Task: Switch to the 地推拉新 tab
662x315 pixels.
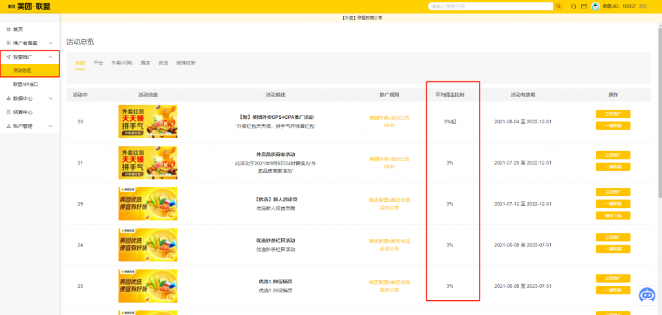Action: pyautogui.click(x=186, y=63)
